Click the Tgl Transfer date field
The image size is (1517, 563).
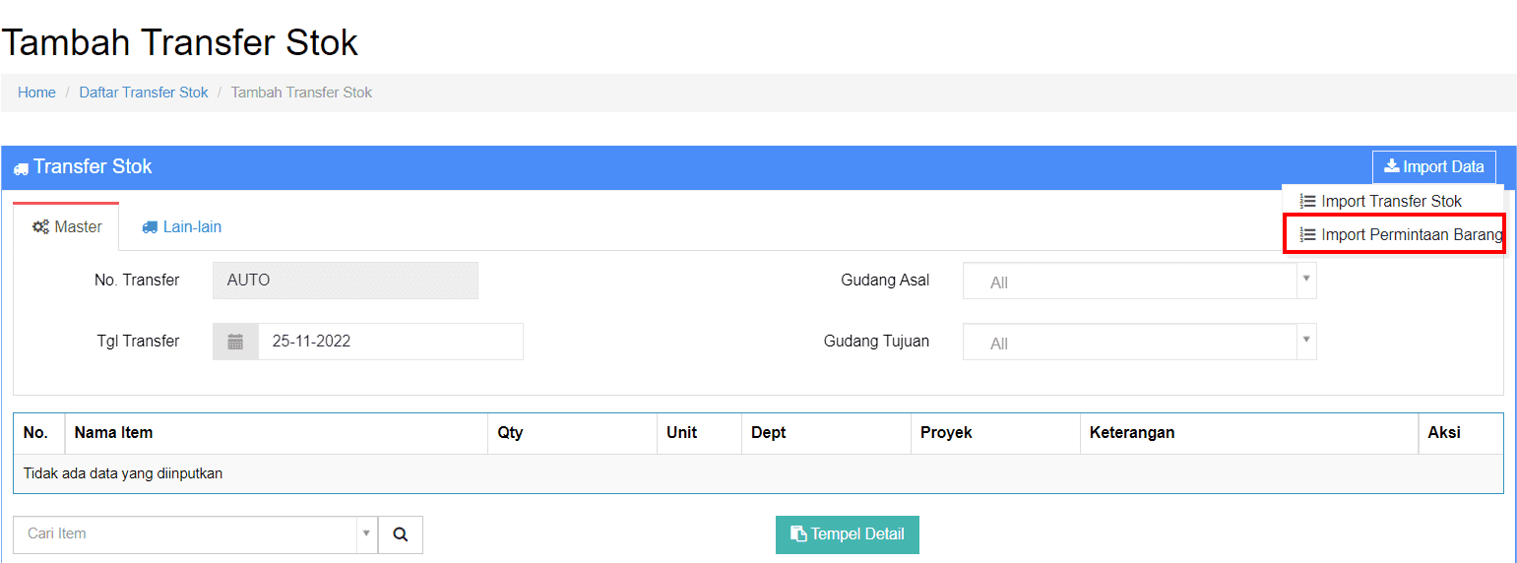tap(391, 342)
